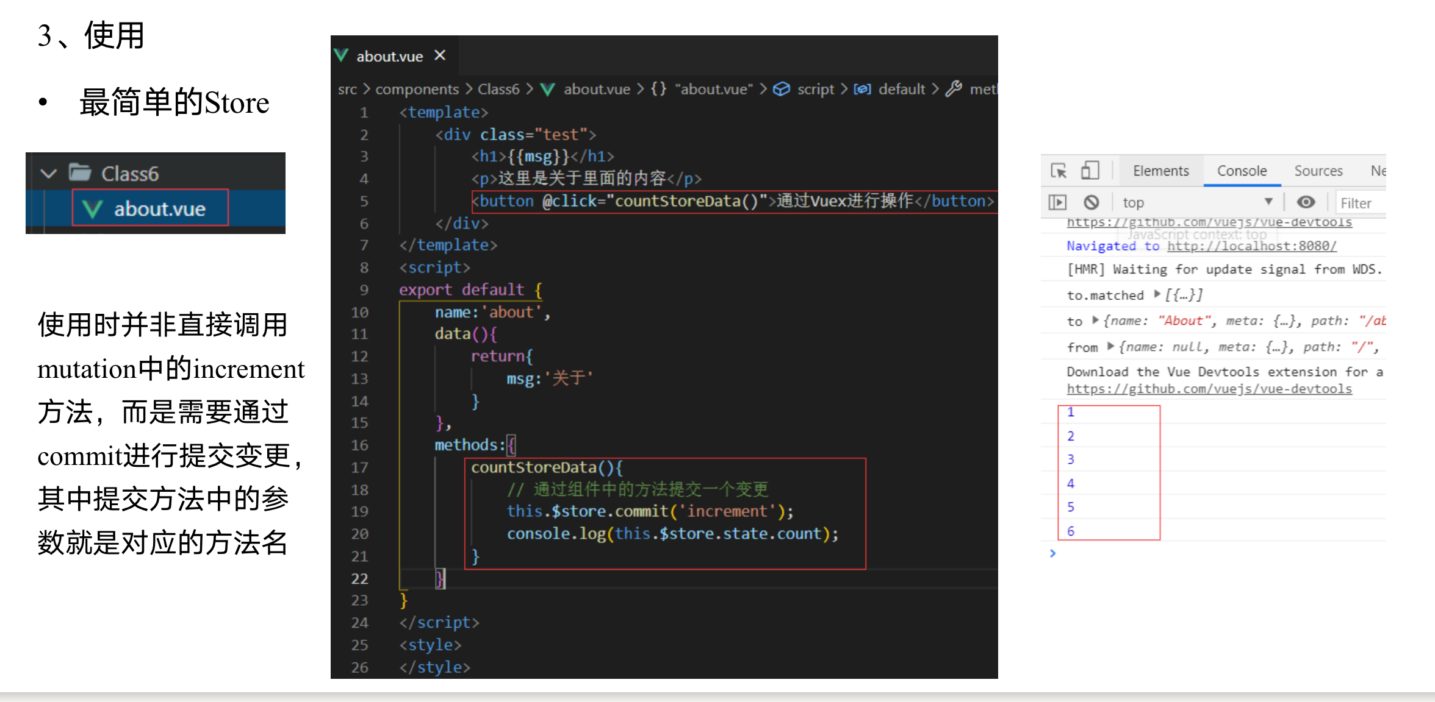The height and width of the screenshot is (702, 1435).
Task: Click the Class6 breadcrumb segment
Action: pos(498,89)
